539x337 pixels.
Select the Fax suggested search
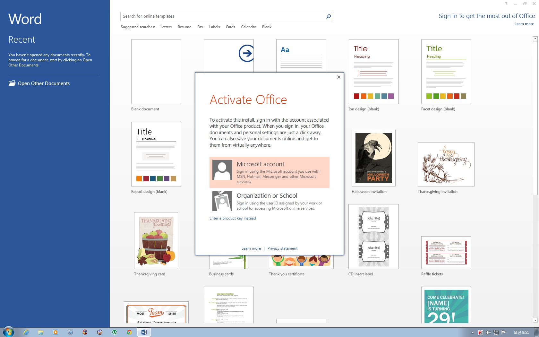point(200,27)
